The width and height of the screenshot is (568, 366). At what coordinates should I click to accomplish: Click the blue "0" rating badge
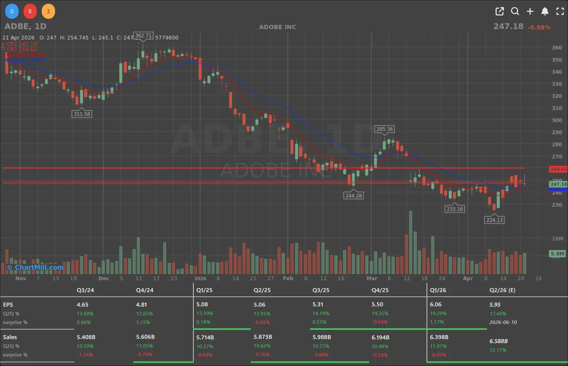[x=12, y=11]
